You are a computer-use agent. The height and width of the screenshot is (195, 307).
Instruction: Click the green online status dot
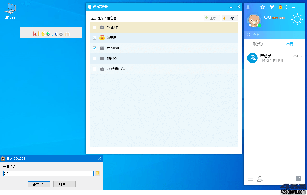pos(259,26)
